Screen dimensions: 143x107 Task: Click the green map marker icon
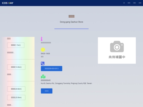(43, 77)
